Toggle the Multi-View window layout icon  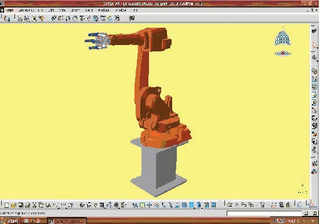point(184,206)
